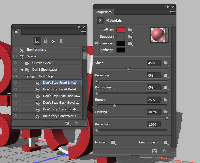Delete selected item in 3D panel

pyautogui.click(x=77, y=123)
